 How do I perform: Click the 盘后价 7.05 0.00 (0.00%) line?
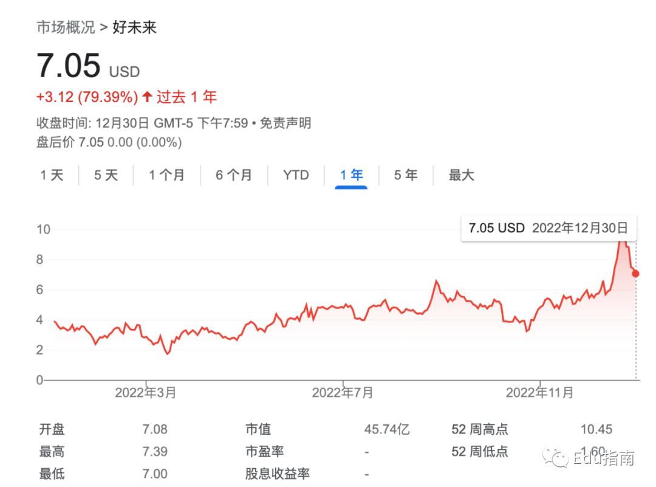(109, 142)
